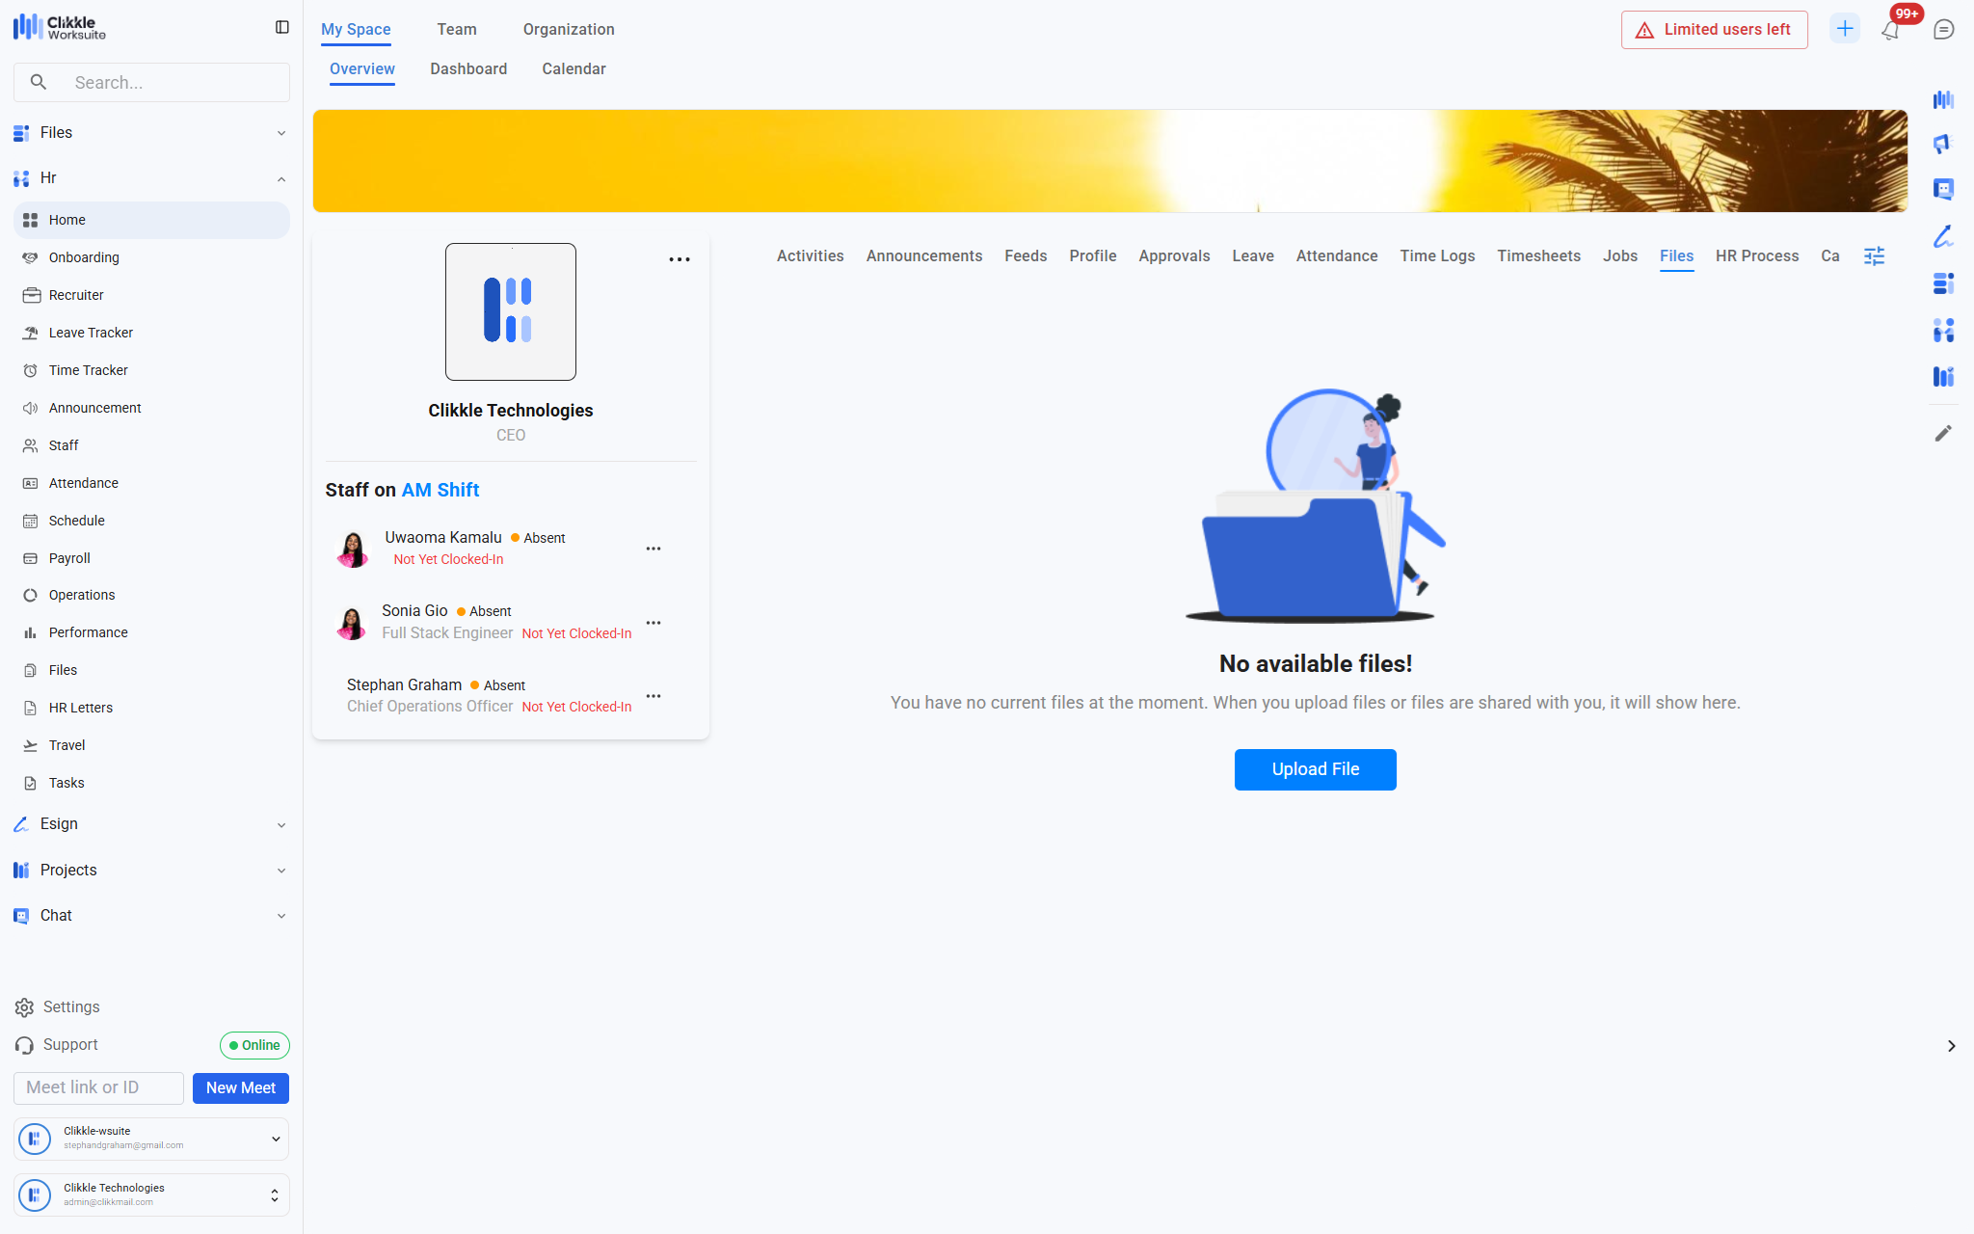
Task: Open Time Tracker in sidebar
Action: tap(88, 370)
